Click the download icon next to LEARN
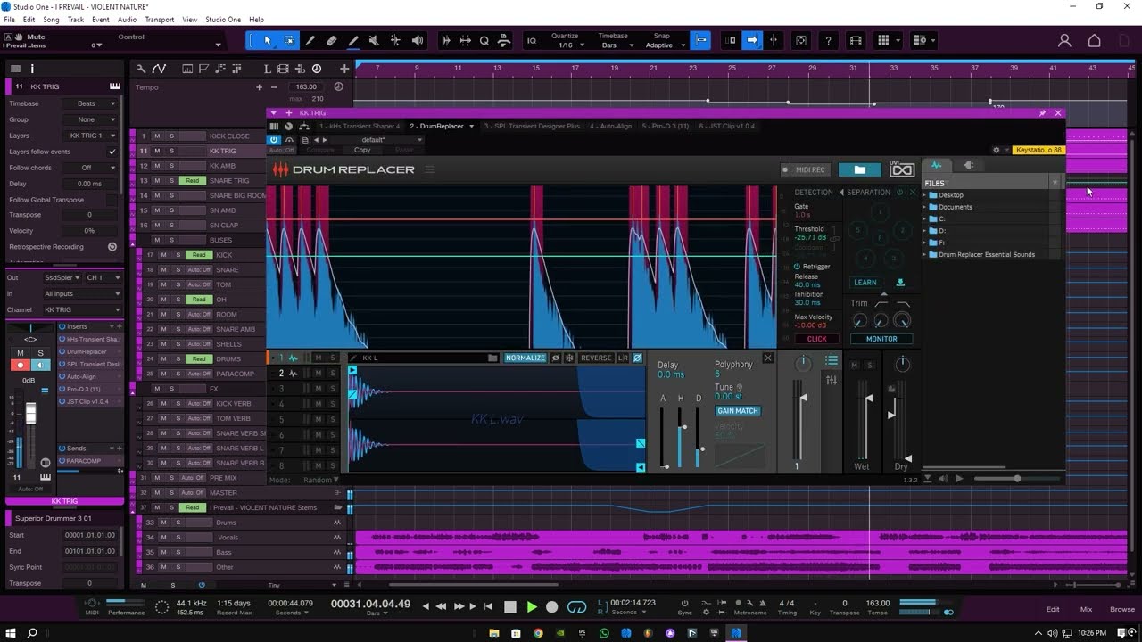 [x=900, y=283]
